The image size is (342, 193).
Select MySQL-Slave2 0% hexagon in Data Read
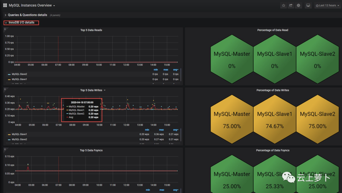coord(318,59)
